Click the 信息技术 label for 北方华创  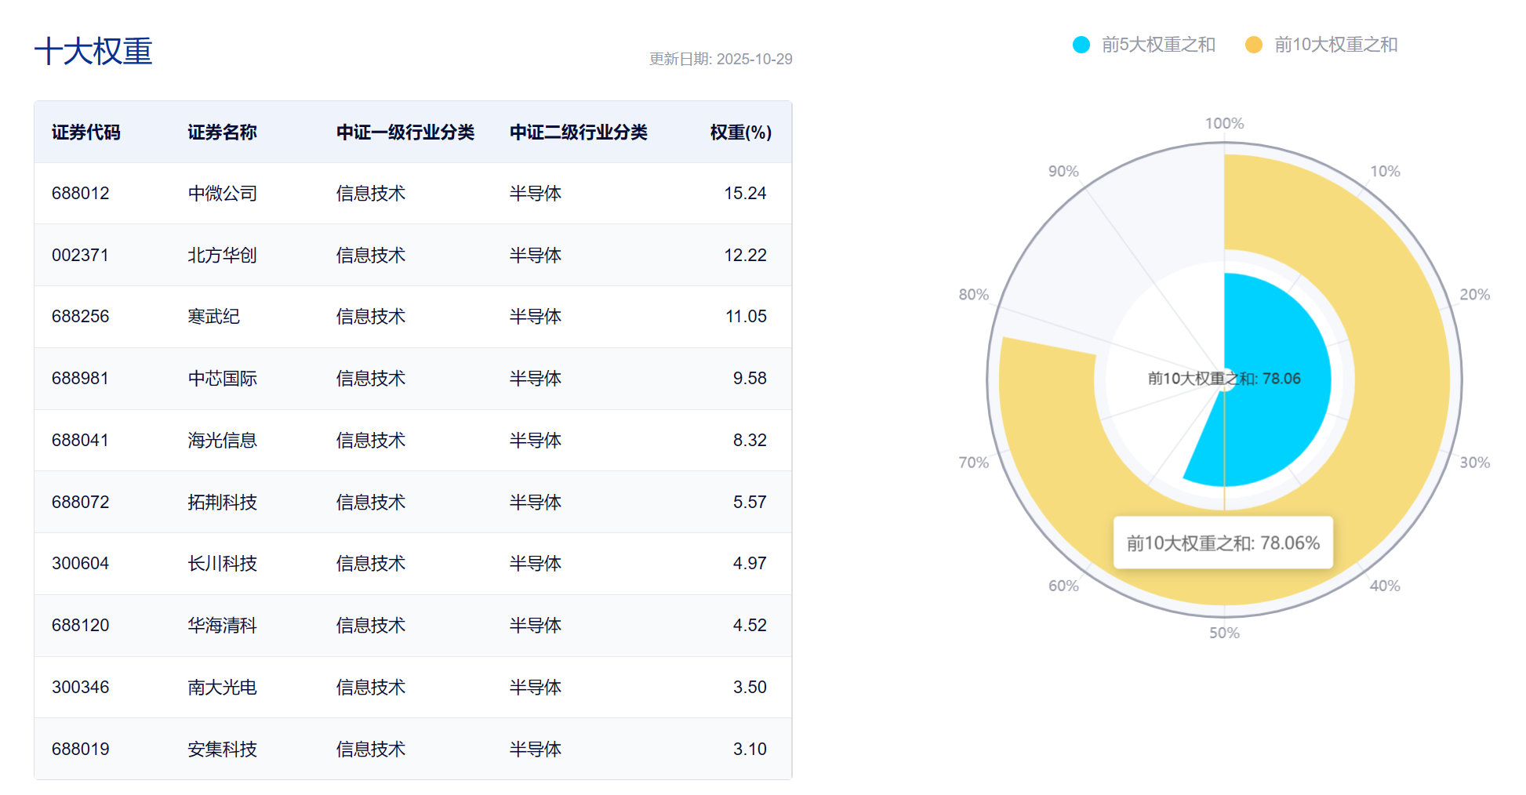(x=370, y=255)
